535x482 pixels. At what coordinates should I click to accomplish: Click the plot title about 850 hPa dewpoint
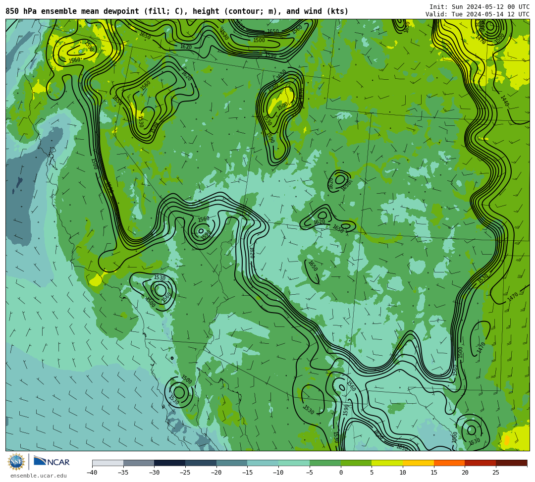tap(177, 11)
